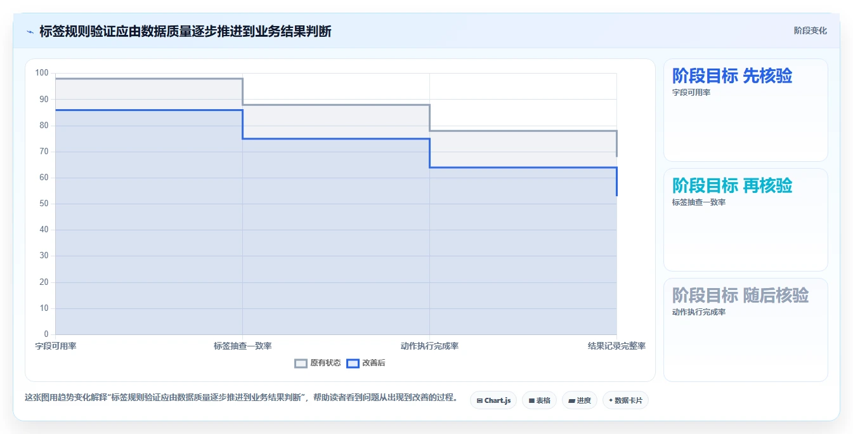853x434 pixels.
Task: Select the 数据卡片 tag chip
Action: point(625,400)
